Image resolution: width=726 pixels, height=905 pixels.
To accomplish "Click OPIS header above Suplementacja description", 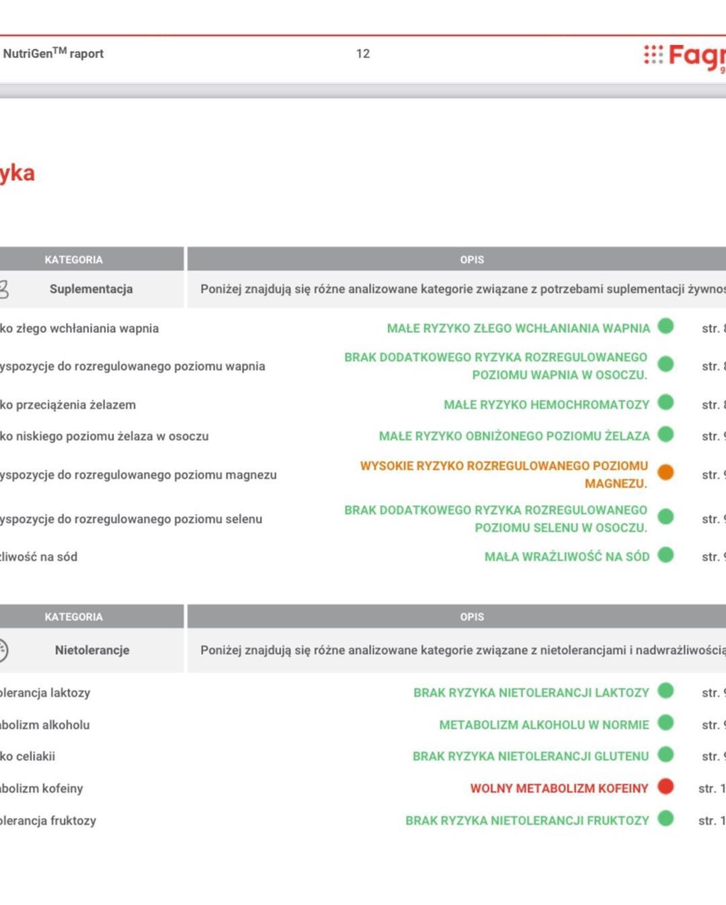I will point(472,260).
